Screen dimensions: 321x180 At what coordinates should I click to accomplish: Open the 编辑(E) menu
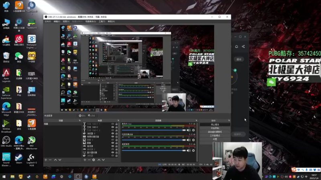click(57, 22)
